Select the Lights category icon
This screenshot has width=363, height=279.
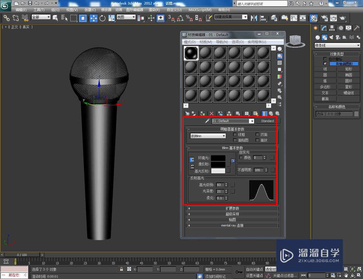click(x=331, y=37)
